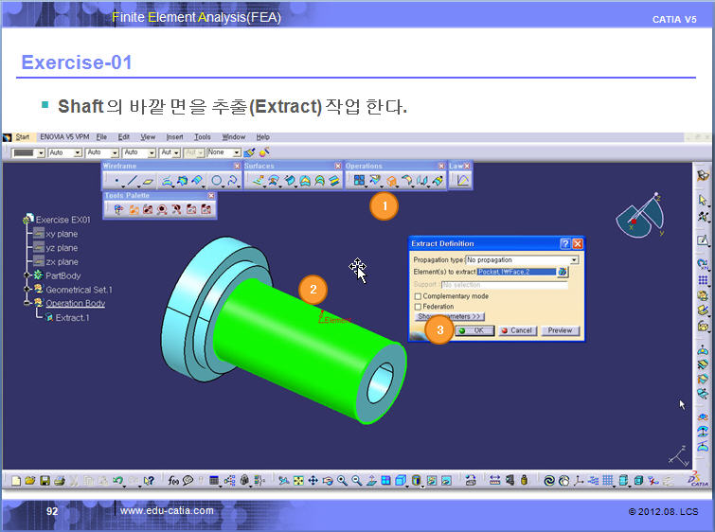Click the Extract cube icon in Operations toolbar
Image resolution: width=715 pixels, height=532 pixels.
391,182
